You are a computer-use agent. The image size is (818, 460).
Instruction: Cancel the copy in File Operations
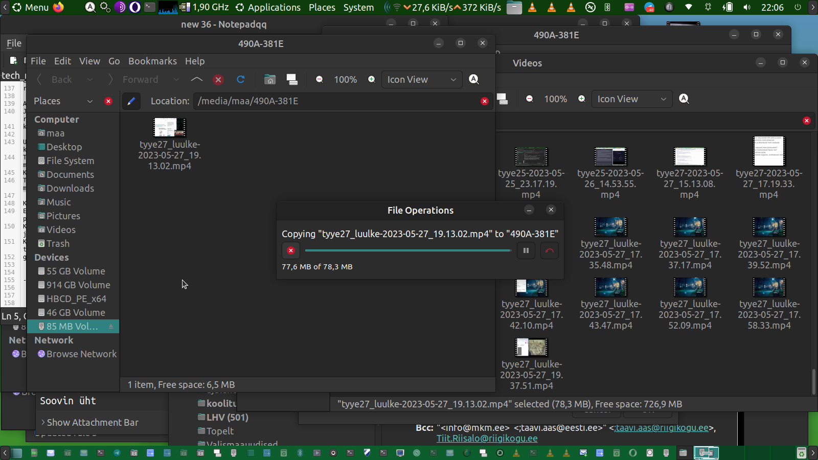coord(291,250)
